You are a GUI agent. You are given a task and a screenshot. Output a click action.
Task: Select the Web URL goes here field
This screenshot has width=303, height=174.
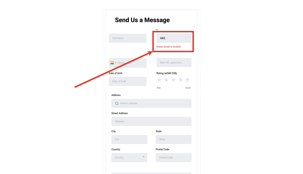(x=174, y=62)
